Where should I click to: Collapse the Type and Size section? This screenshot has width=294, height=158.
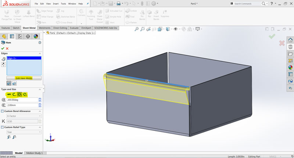pyautogui.click(x=40, y=89)
